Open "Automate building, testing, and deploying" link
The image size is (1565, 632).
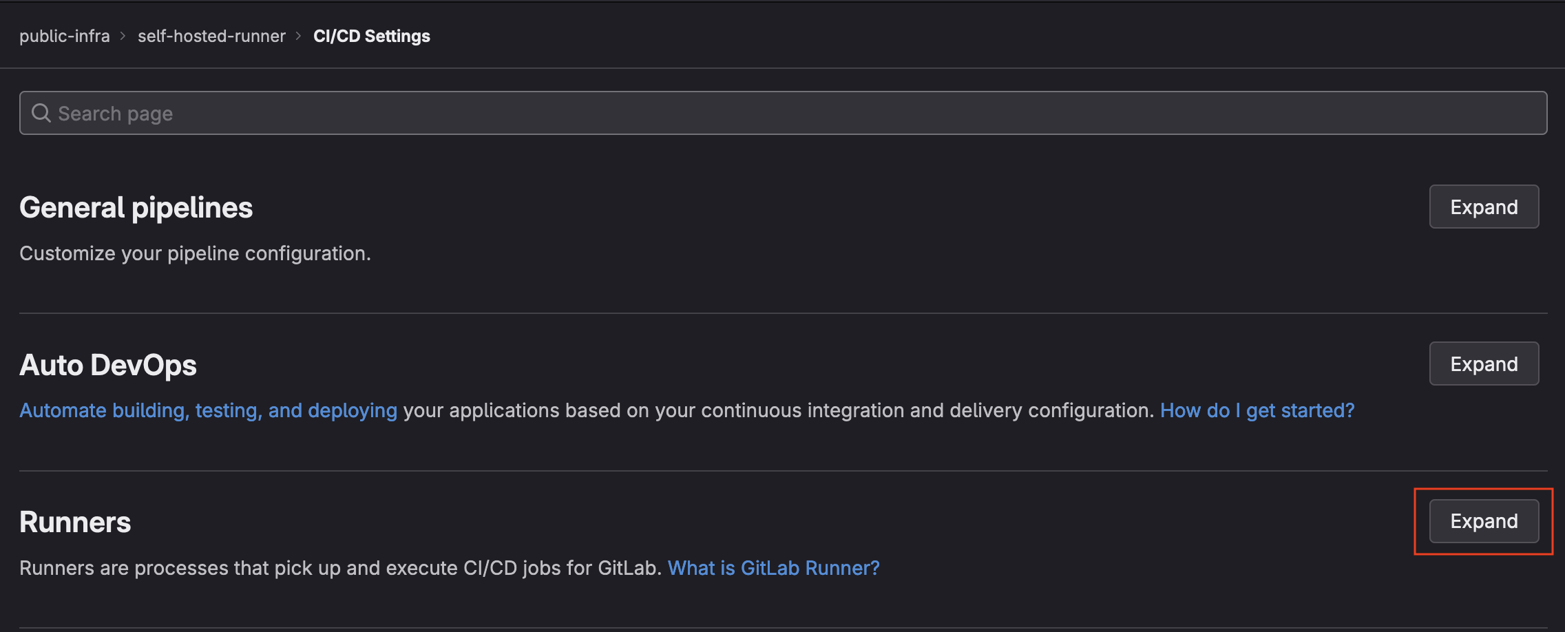[x=208, y=410]
